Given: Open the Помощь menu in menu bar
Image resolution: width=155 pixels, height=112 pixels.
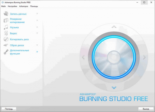Looking at the screenshot, I should pyautogui.click(x=34, y=6).
